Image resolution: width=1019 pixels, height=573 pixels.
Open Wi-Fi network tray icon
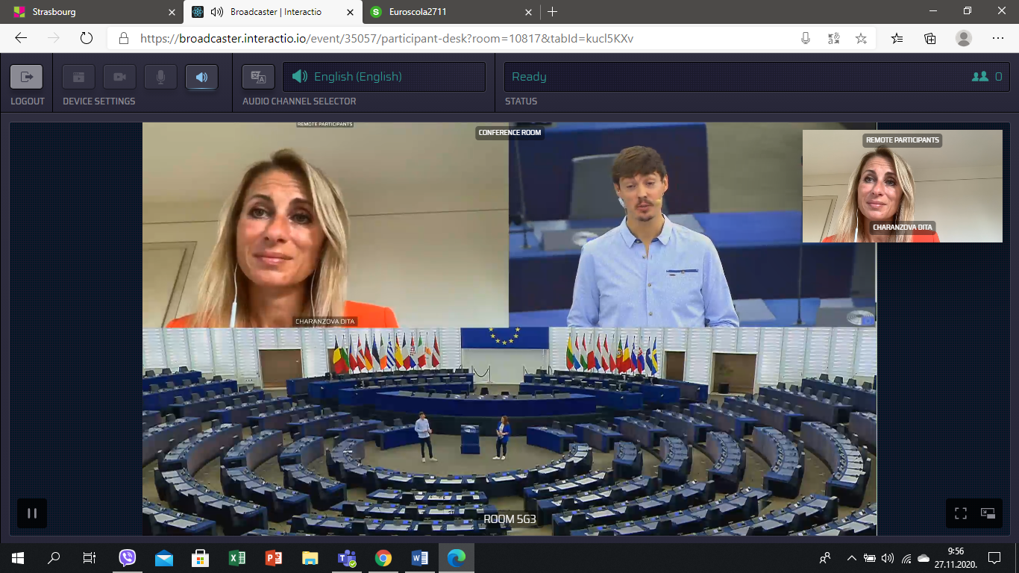point(906,558)
